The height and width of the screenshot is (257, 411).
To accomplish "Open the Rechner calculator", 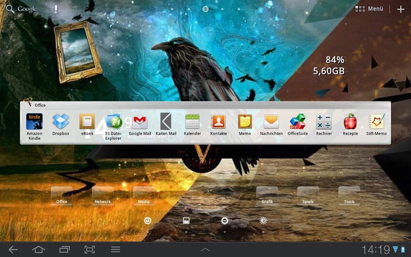I will (324, 124).
